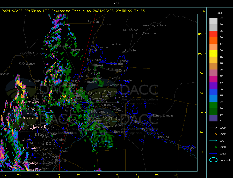
Task: Click the Pellegrina white label
Action: 32,109
